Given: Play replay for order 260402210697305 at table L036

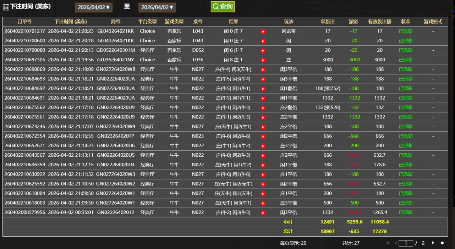Looking at the screenshot, I should click(x=263, y=60).
